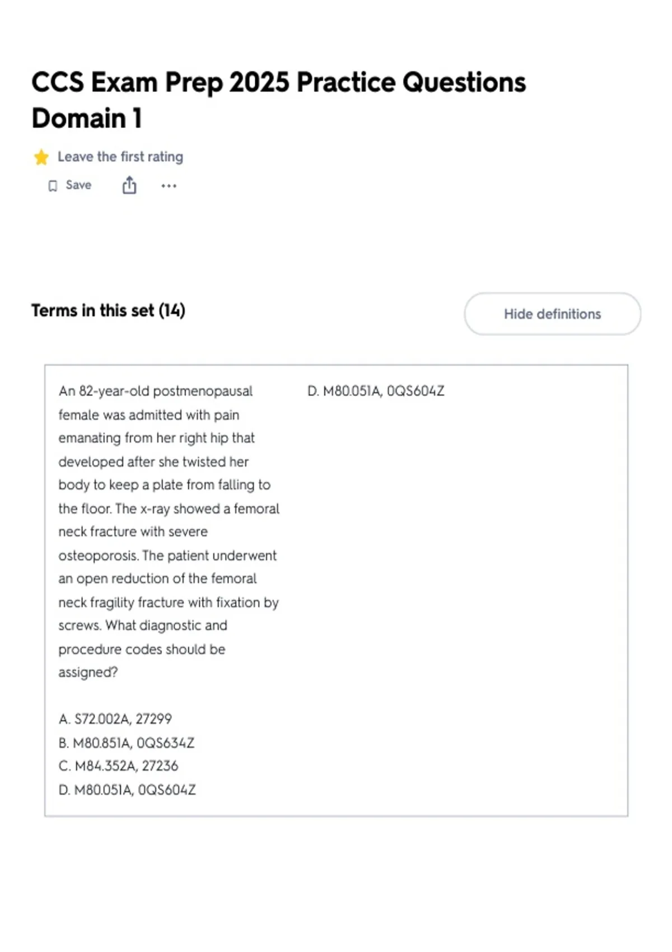The image size is (672, 952).
Task: Click the line neck fragility fracture with fixation by
Action: (x=169, y=603)
